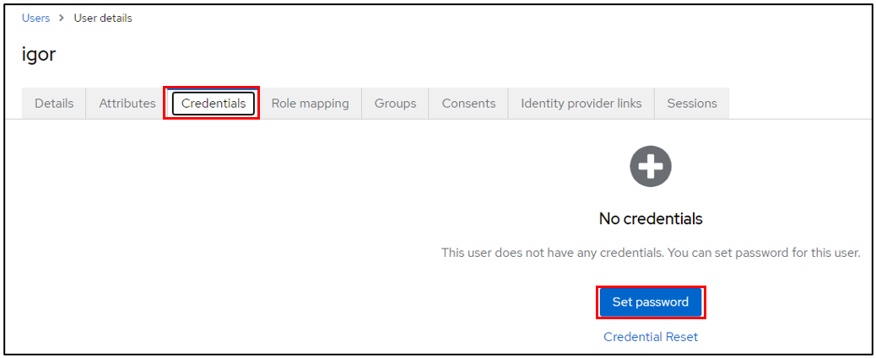The width and height of the screenshot is (876, 358).
Task: Go back to Users via breadcrumb link
Action: (x=35, y=19)
